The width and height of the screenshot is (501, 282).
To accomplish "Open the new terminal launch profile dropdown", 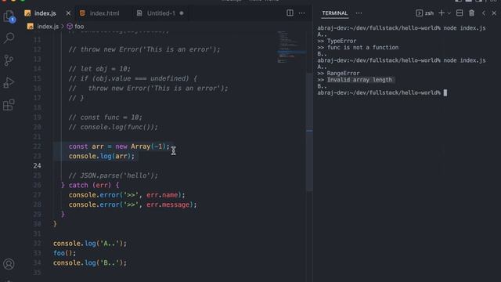I will pyautogui.click(x=449, y=13).
